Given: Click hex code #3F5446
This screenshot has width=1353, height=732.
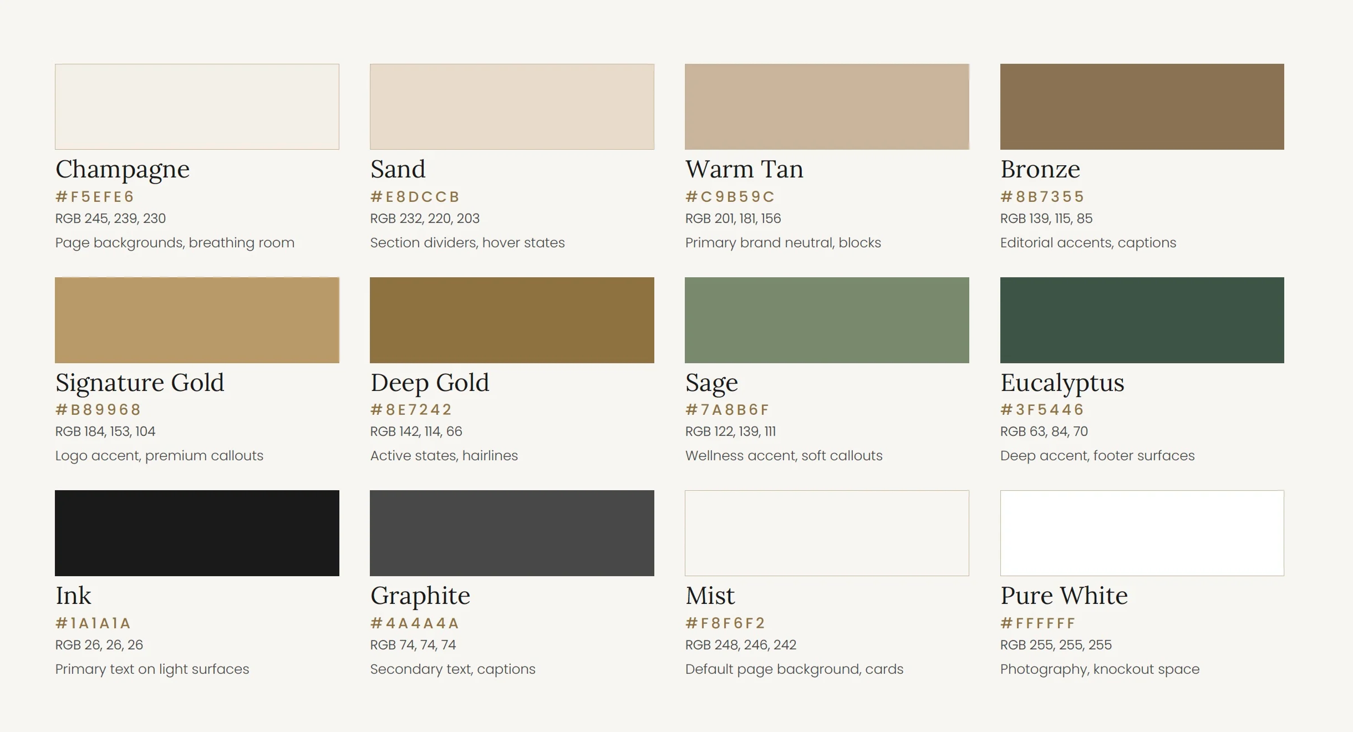Looking at the screenshot, I should [1042, 410].
